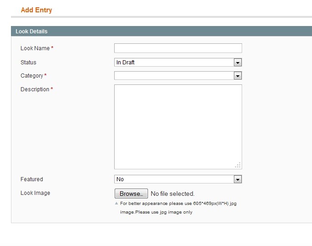Open the empty Category select box
The width and height of the screenshot is (312, 246).
pyautogui.click(x=178, y=76)
